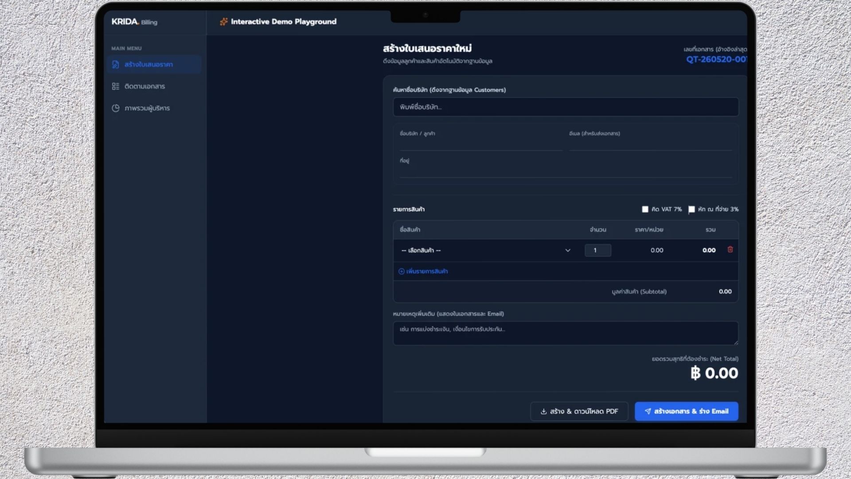
Task: Click the resize handle of notes textarea
Action: 736,342
